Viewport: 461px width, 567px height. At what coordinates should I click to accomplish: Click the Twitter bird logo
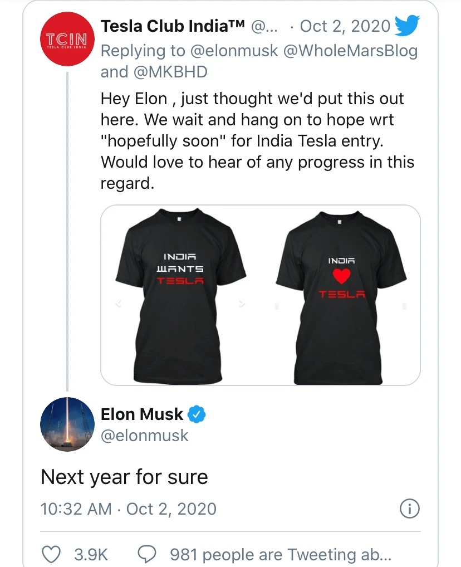(x=406, y=26)
